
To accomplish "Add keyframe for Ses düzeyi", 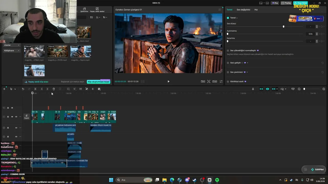I will pos(322,27).
